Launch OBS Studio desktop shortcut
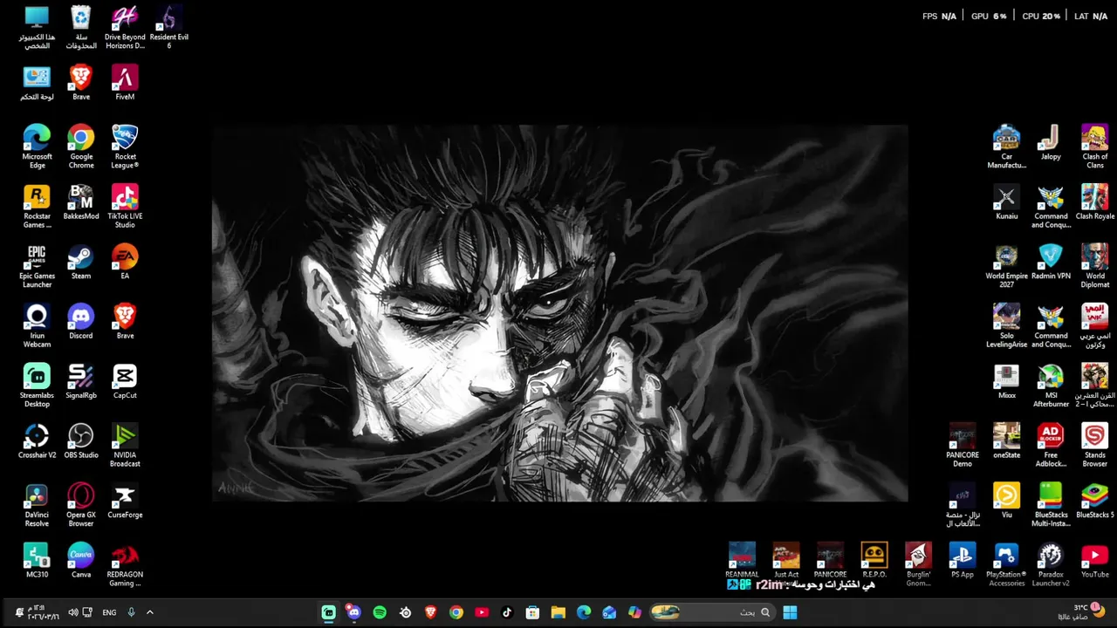The width and height of the screenshot is (1117, 628). click(x=81, y=440)
